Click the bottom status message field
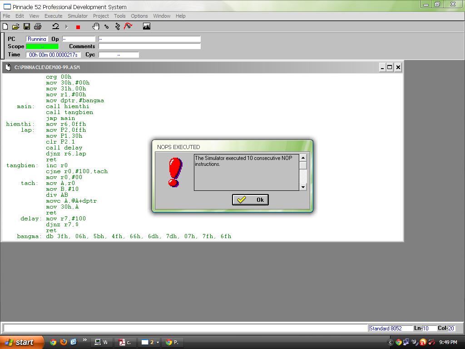Viewport: 465px width, 349px height. pyautogui.click(x=185, y=328)
